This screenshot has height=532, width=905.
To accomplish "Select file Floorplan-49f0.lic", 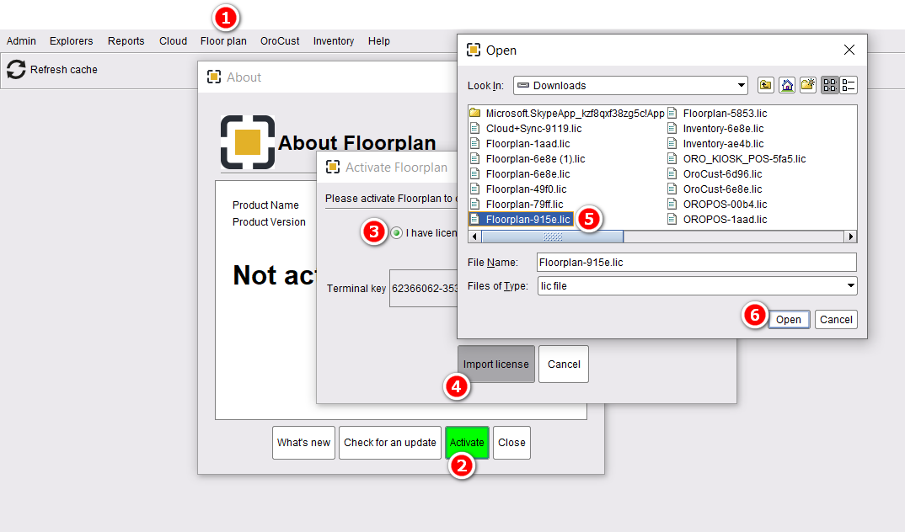I will (526, 189).
